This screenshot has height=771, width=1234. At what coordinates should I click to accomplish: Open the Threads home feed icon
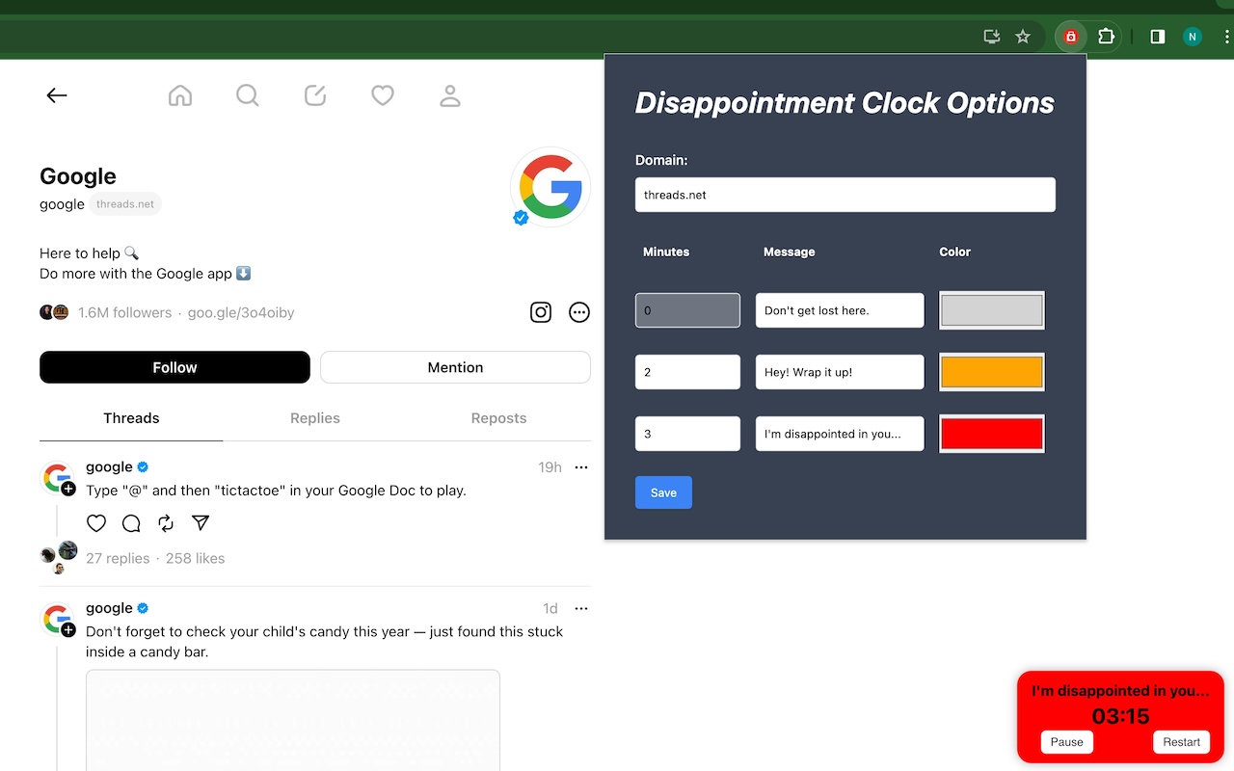[179, 94]
